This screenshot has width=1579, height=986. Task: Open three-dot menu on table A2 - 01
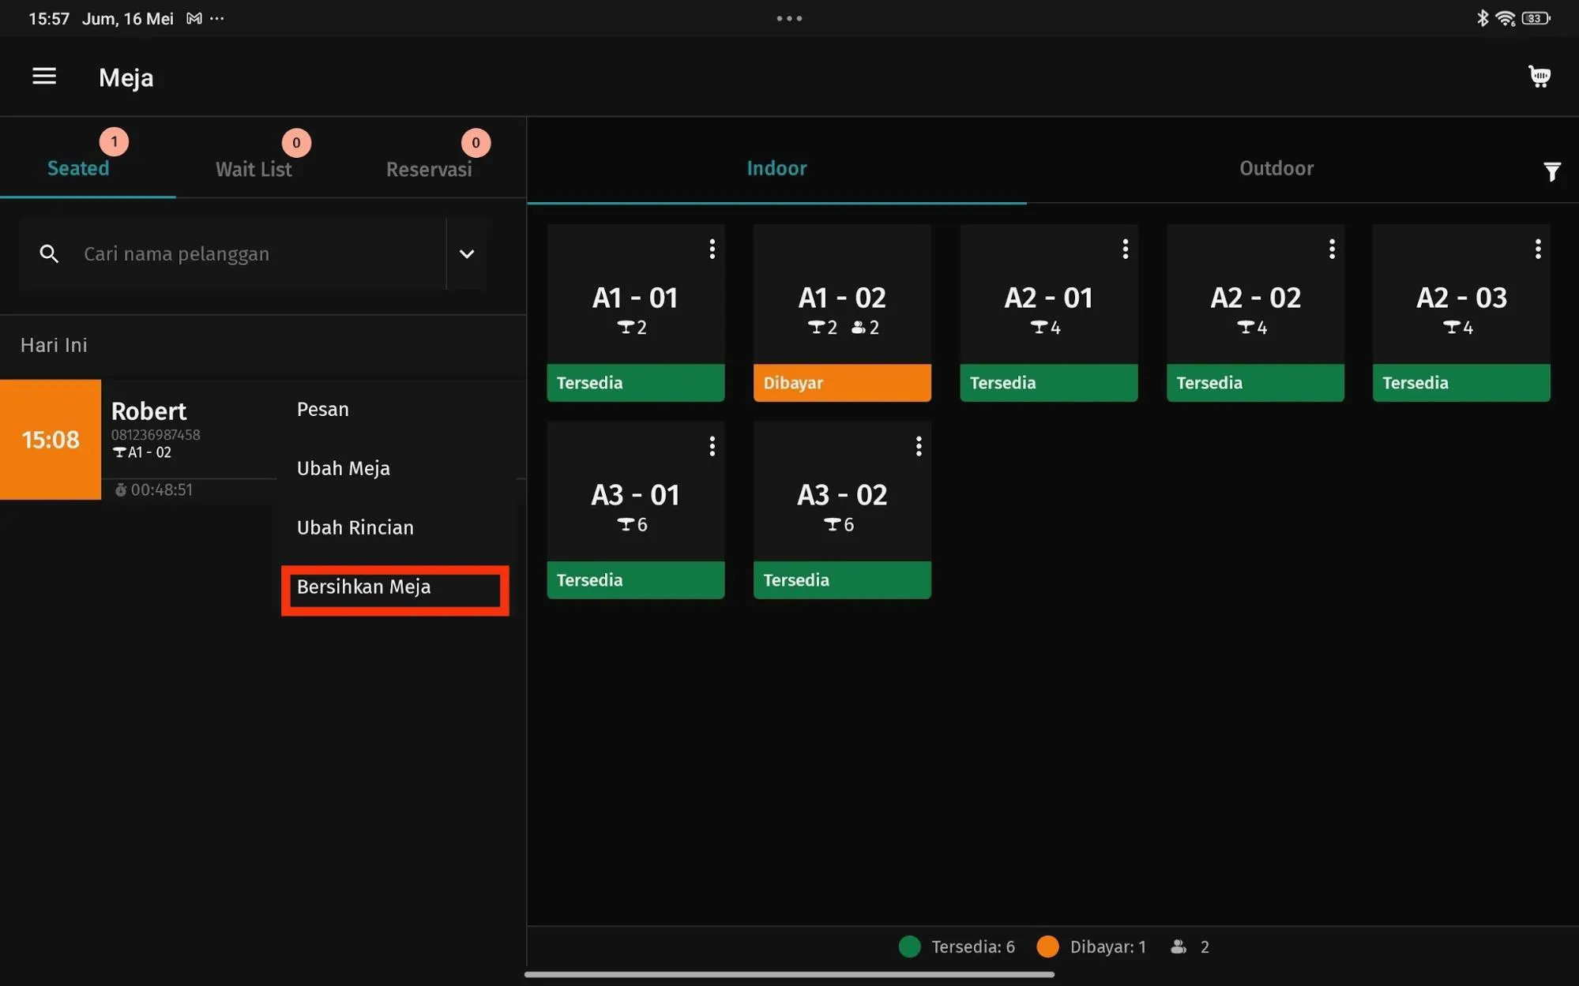point(1125,249)
